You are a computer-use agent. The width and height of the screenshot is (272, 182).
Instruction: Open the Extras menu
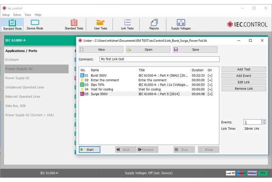[17, 15]
